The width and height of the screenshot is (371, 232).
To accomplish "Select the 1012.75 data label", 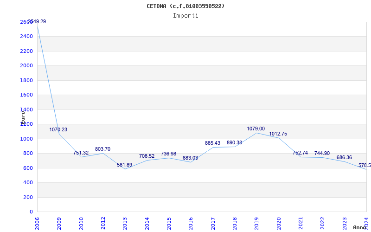I will [x=278, y=134].
